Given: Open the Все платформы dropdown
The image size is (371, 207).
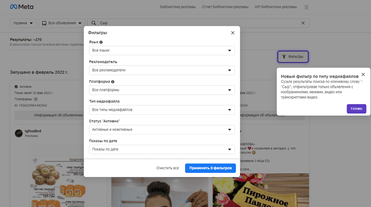Looking at the screenshot, I should coord(162,90).
